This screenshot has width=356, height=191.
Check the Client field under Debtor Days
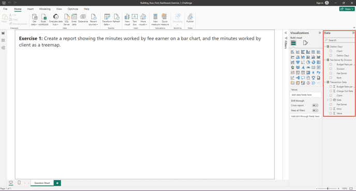[331, 51]
